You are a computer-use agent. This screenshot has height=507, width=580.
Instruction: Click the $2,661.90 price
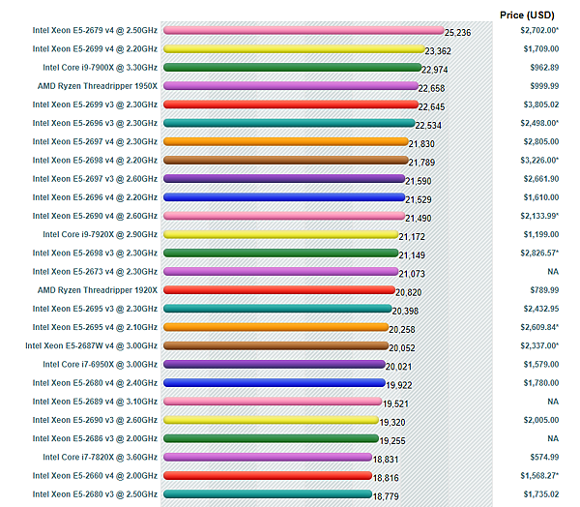click(x=540, y=179)
